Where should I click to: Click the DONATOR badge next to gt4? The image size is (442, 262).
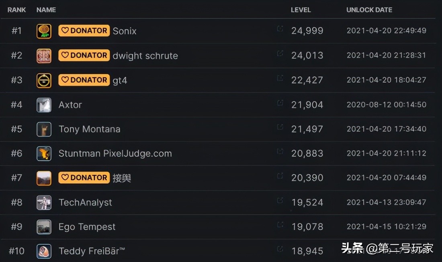84,80
